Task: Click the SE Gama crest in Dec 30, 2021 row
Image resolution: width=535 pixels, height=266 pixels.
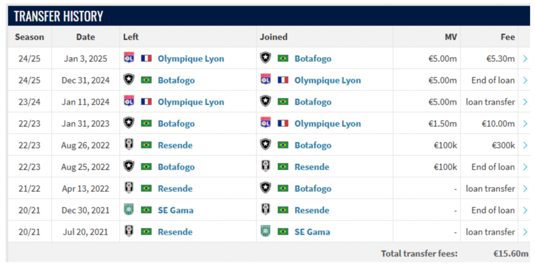Action: tap(129, 210)
